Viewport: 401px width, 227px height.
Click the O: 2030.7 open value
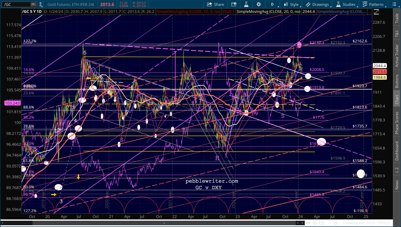(74, 12)
